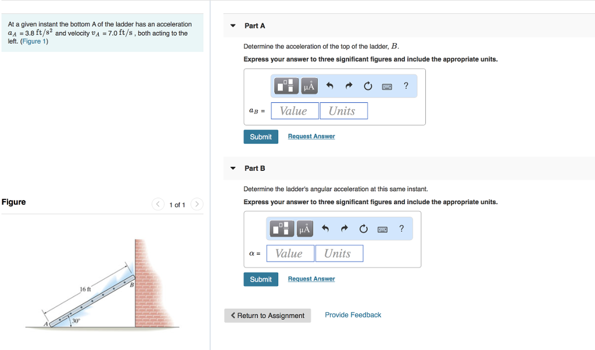Go to next figure arrow
Screen dimensions: 595x350
click(x=197, y=204)
